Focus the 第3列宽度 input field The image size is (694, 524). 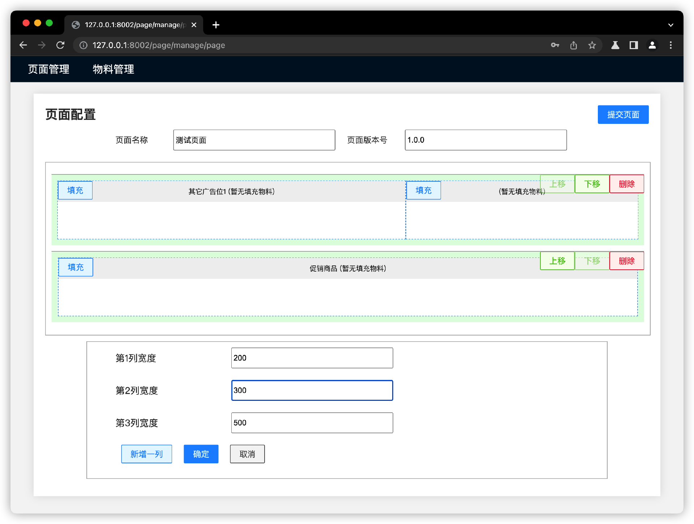(x=312, y=423)
